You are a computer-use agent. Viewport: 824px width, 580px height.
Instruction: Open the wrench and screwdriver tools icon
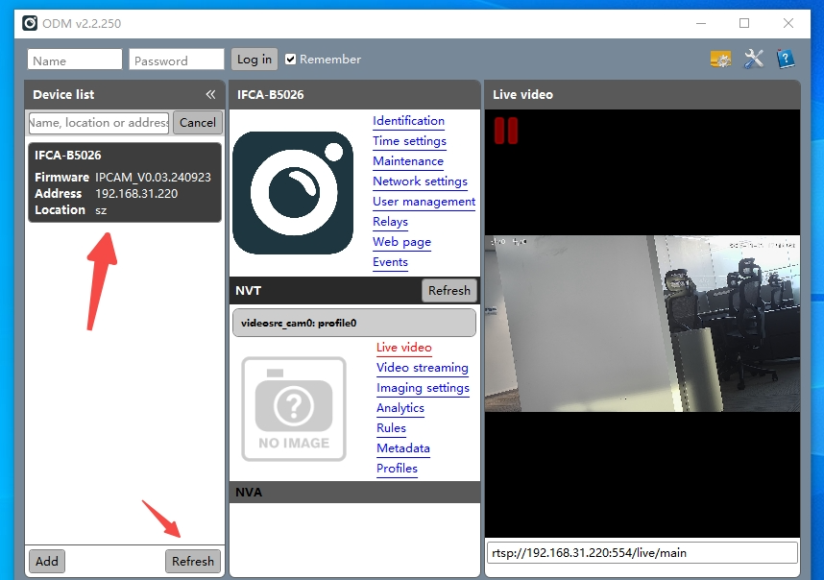[754, 59]
